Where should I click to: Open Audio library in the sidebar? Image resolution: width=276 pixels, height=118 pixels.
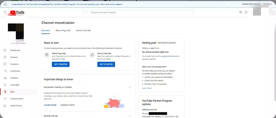(18, 106)
